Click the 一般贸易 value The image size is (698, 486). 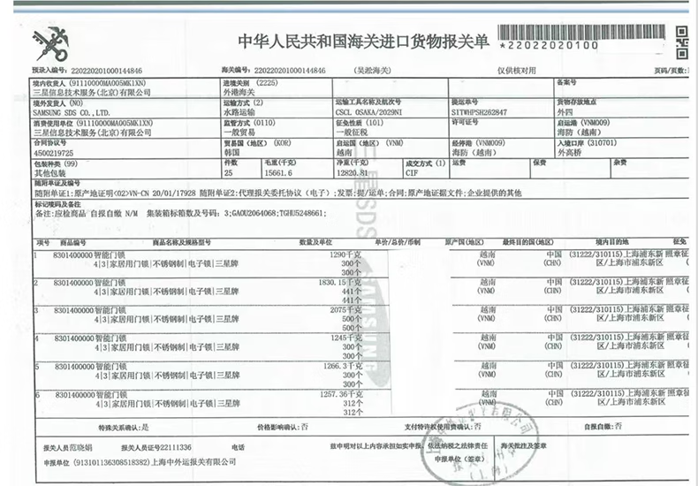coord(239,133)
